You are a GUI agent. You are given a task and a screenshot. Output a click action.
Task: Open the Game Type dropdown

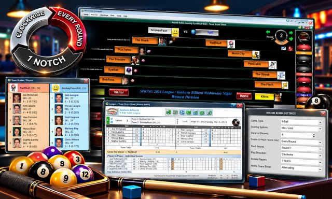(x=301, y=122)
